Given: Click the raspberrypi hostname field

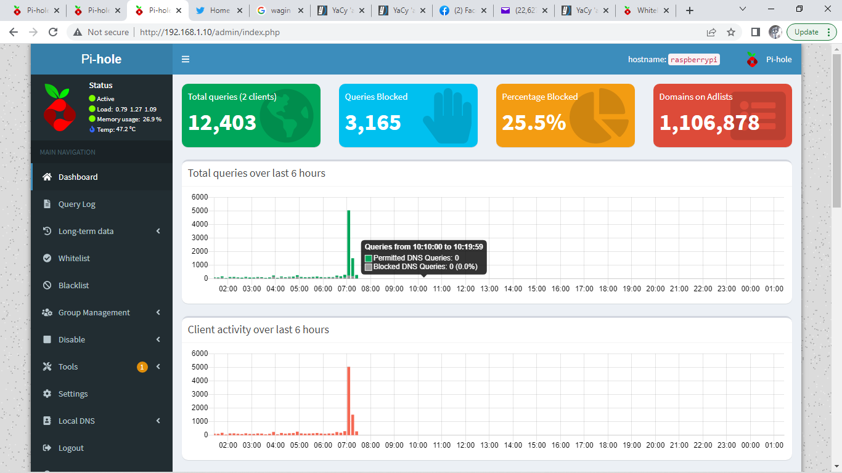Looking at the screenshot, I should [x=693, y=59].
